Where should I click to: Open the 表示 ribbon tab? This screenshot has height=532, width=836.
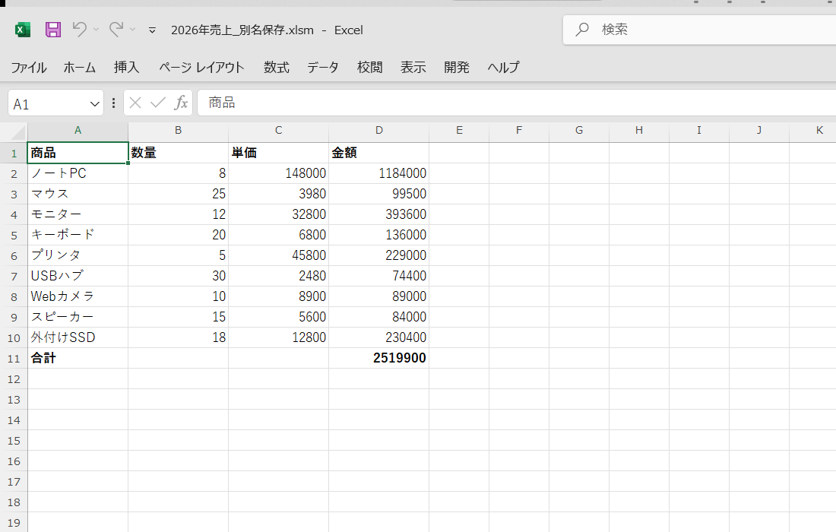coord(413,67)
